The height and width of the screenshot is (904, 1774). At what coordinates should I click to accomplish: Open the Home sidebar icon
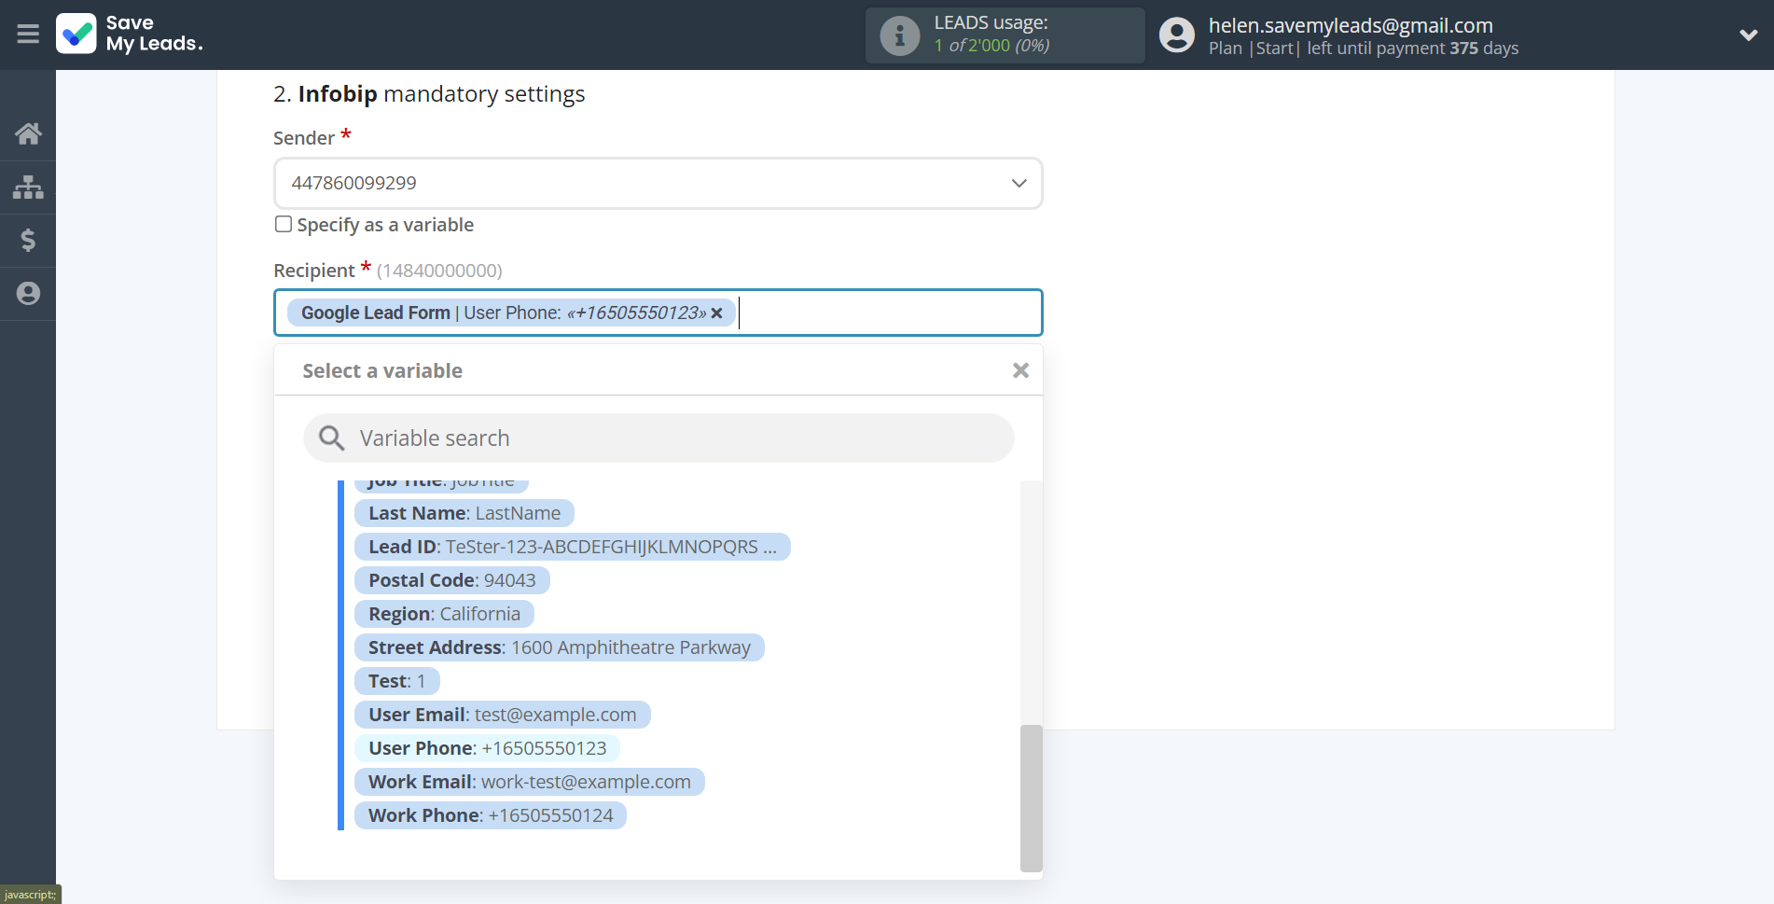pos(28,133)
